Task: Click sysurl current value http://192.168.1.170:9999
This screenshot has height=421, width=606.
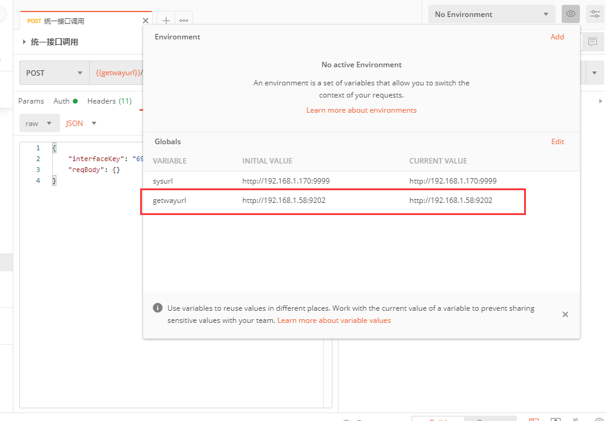Action: [x=453, y=181]
